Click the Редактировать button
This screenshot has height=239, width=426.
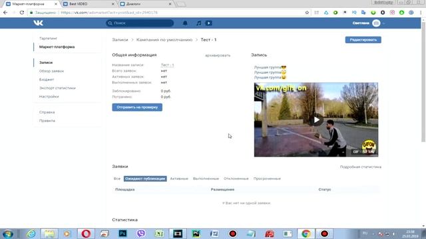(x=363, y=40)
